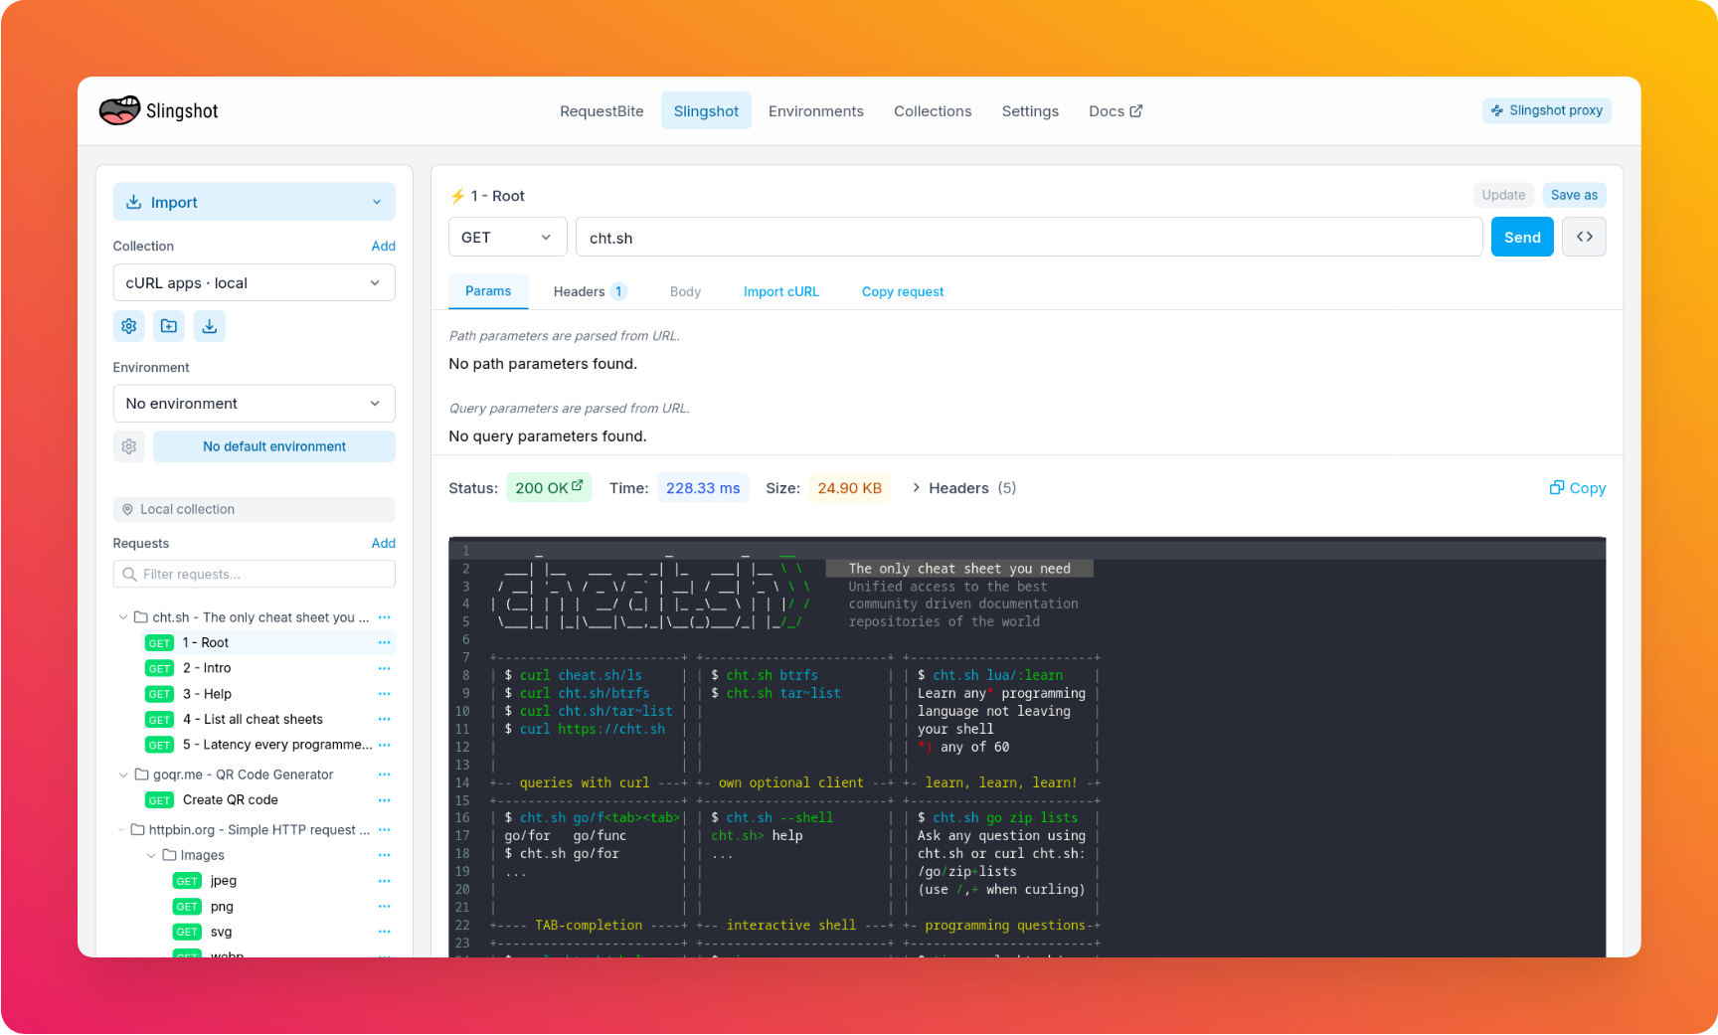The width and height of the screenshot is (1718, 1035).
Task: Go to the RequestBite tab
Action: click(x=601, y=111)
